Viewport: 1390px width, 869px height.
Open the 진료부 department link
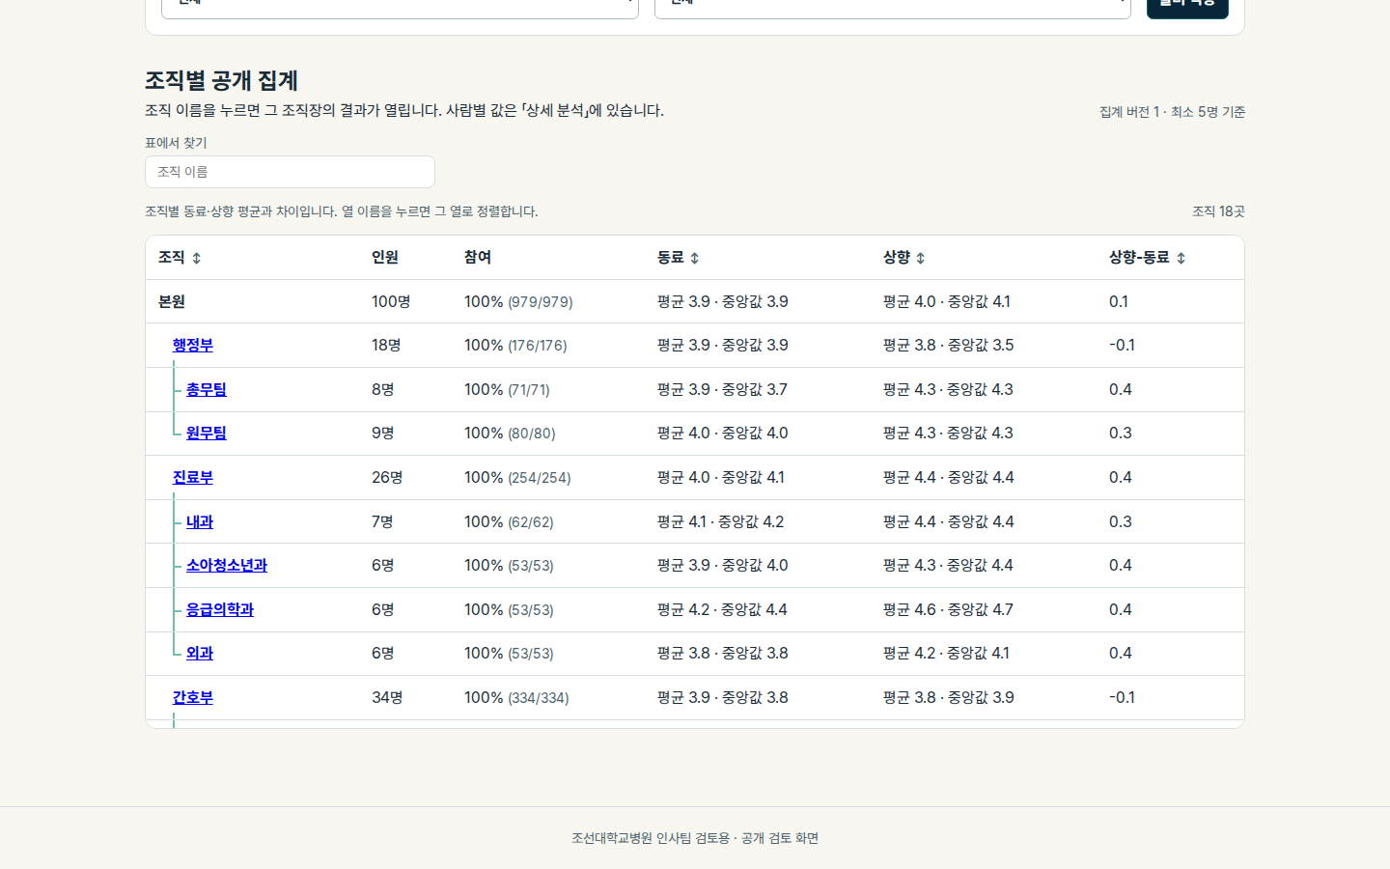pos(193,477)
